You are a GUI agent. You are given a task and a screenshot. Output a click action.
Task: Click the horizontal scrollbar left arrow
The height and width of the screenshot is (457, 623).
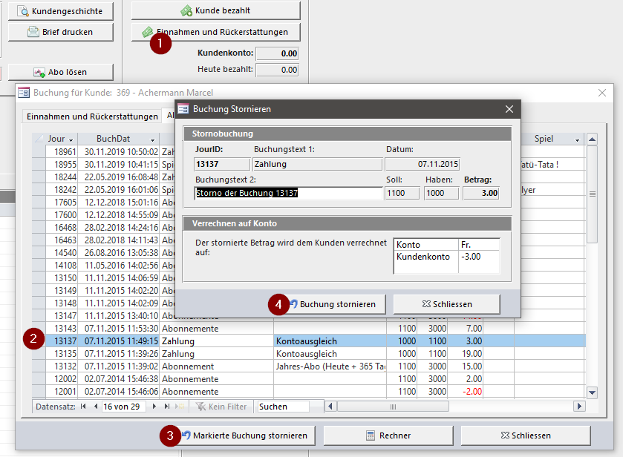pos(330,406)
